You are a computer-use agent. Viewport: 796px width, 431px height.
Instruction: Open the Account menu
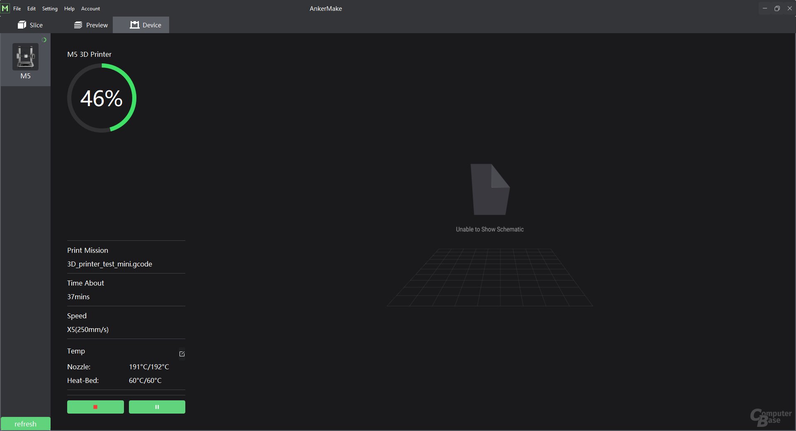click(90, 9)
